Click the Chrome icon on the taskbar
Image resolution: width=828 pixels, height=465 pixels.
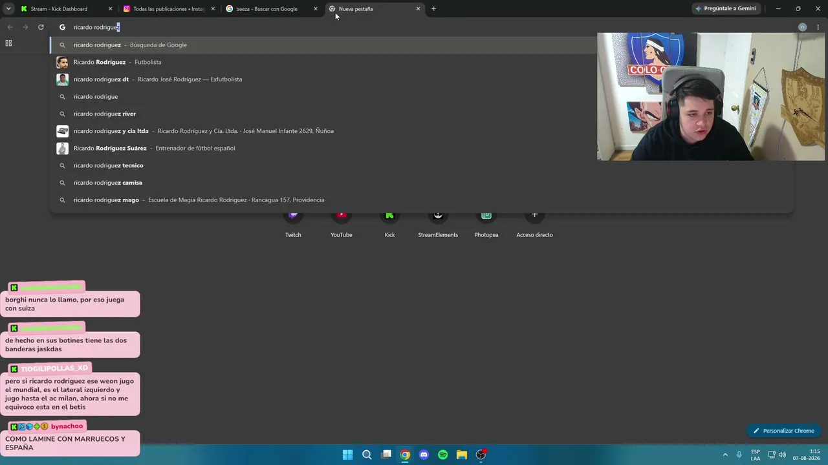coord(405,455)
